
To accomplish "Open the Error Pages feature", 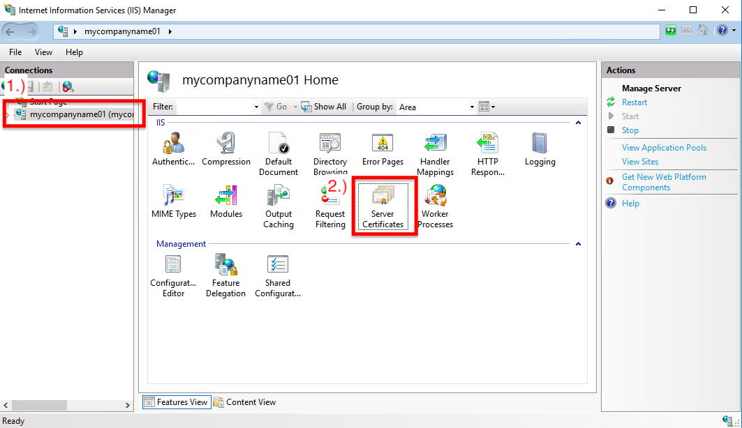I will (383, 148).
